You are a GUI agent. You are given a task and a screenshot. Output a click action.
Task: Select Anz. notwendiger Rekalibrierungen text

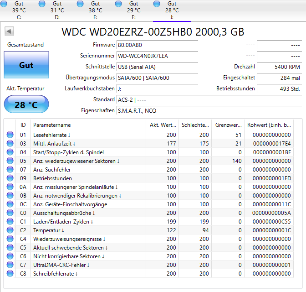tap(77, 196)
